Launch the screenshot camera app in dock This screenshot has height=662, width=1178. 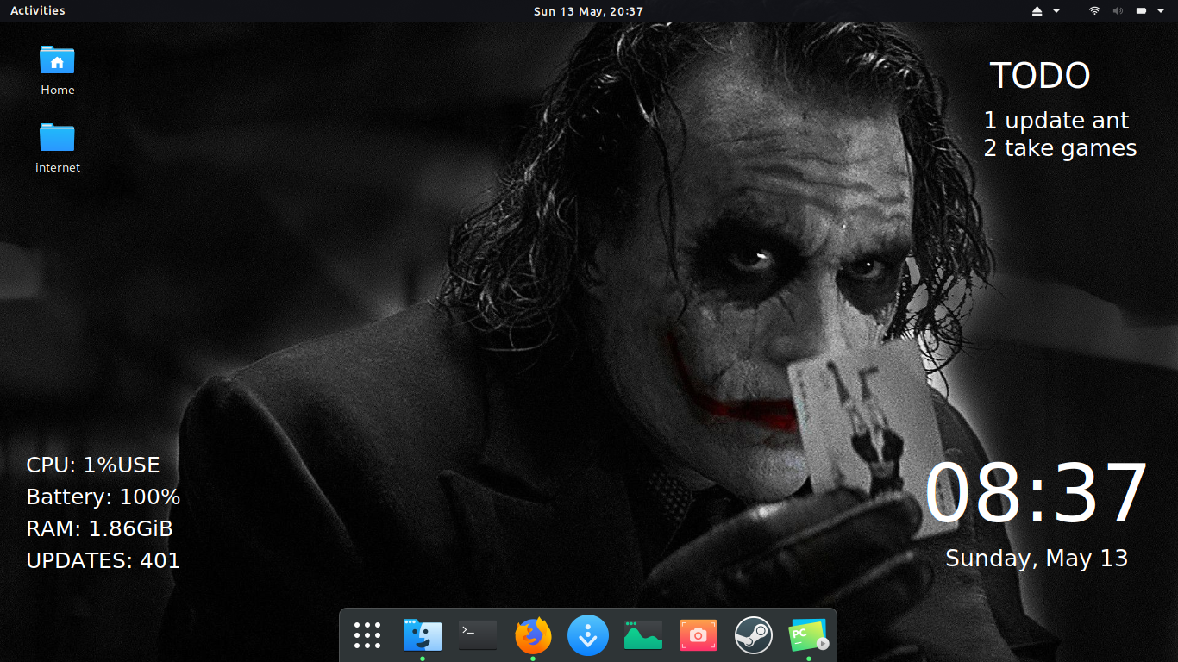[699, 635]
